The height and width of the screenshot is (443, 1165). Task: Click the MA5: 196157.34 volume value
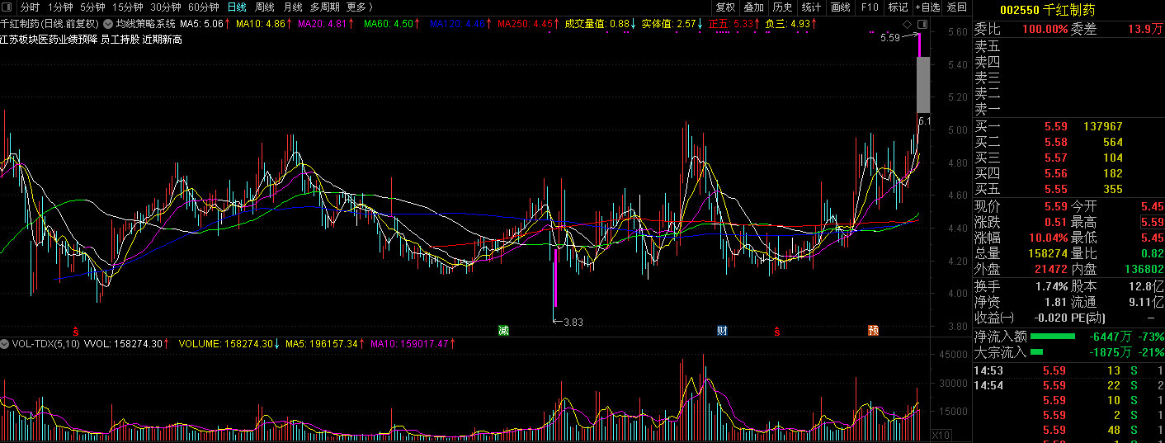pyautogui.click(x=321, y=343)
